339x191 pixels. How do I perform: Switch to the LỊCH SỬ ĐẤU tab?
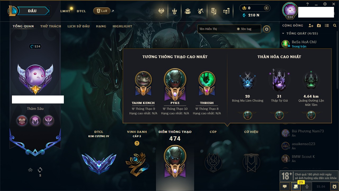pyautogui.click(x=78, y=26)
